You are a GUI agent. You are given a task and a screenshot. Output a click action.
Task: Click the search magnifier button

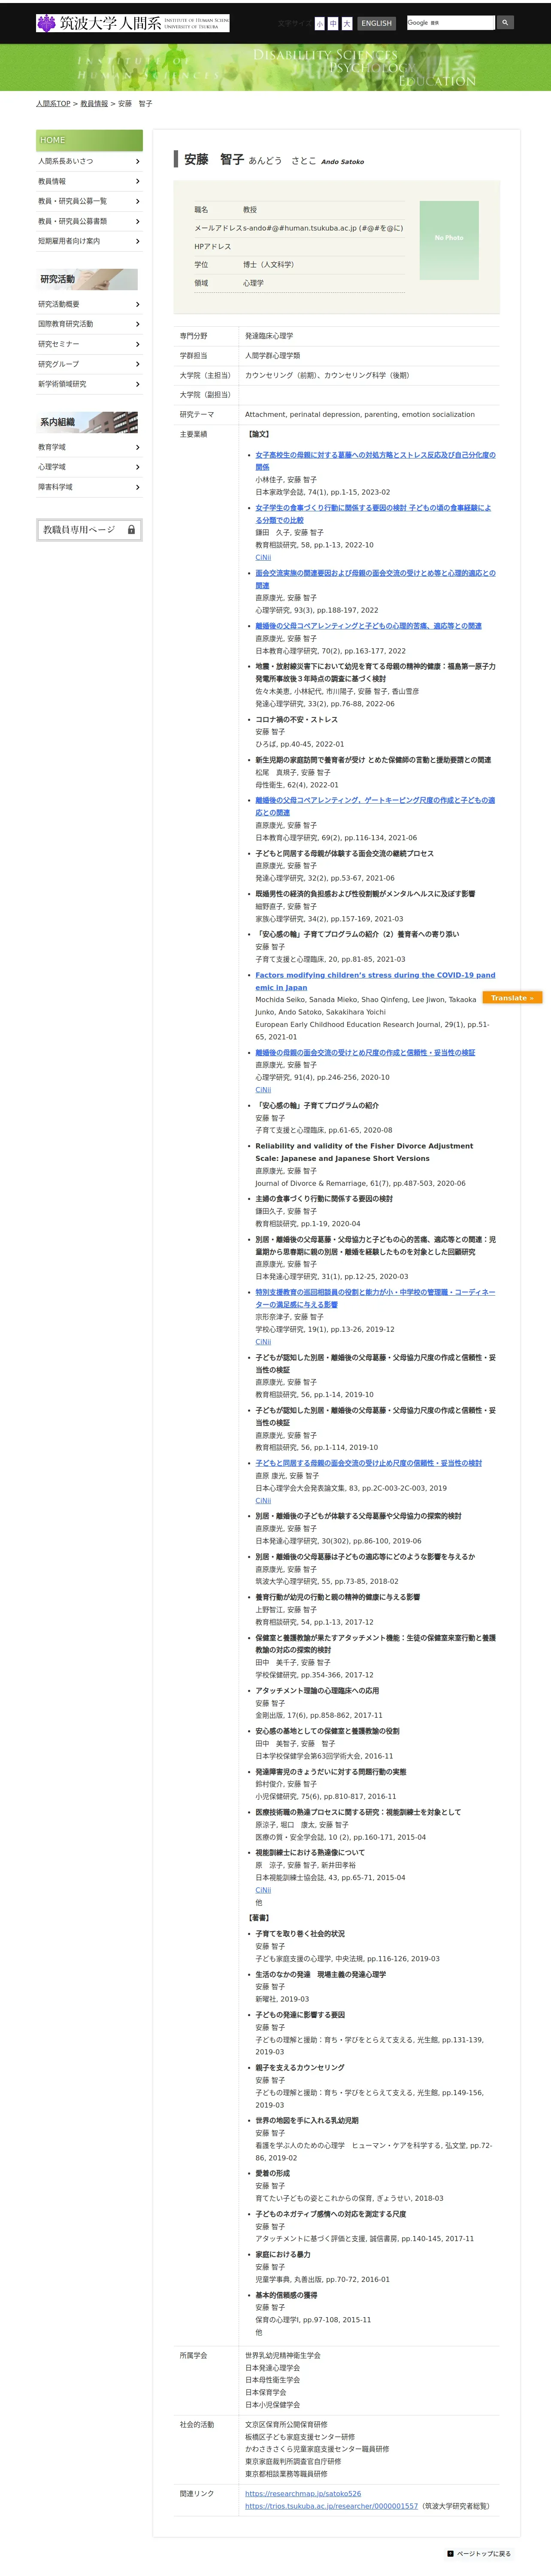point(505,22)
